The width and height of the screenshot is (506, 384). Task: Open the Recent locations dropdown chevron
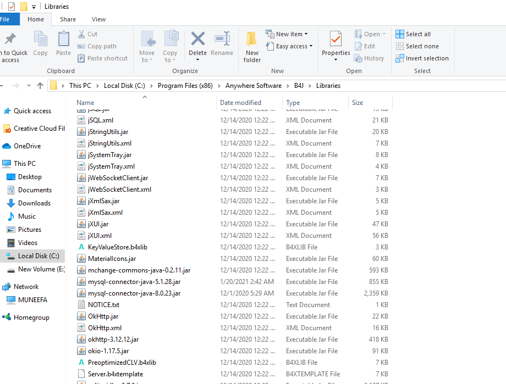[29, 86]
